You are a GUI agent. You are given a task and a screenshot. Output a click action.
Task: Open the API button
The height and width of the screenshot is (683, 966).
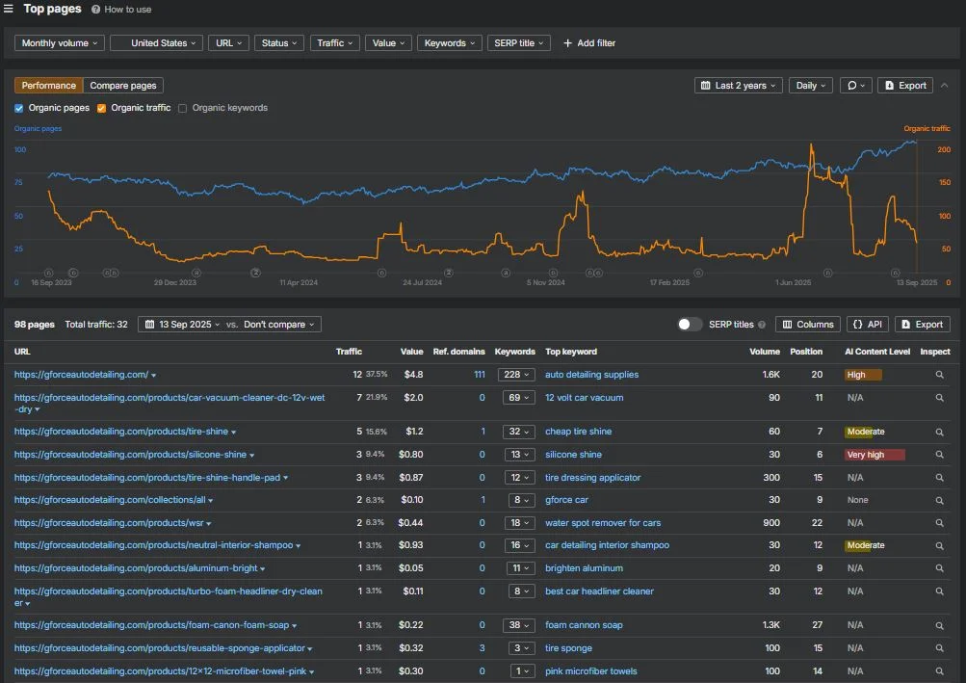(868, 325)
